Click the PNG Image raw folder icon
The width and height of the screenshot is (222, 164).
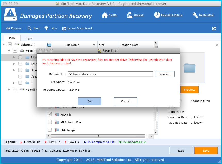coord(57,130)
